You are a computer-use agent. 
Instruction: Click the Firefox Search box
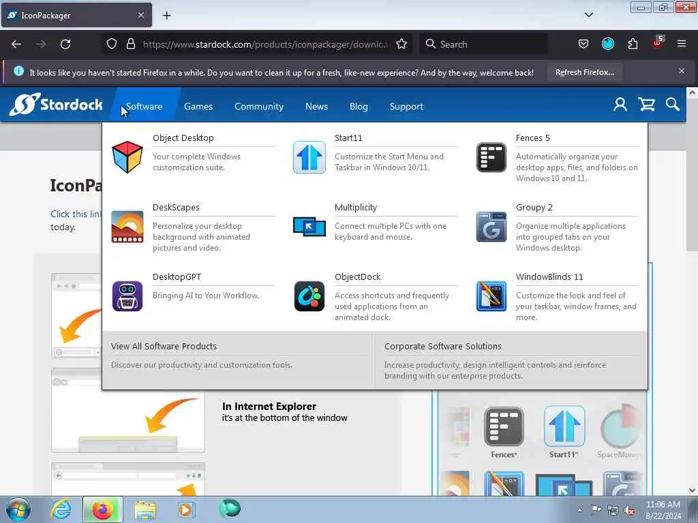tap(483, 44)
